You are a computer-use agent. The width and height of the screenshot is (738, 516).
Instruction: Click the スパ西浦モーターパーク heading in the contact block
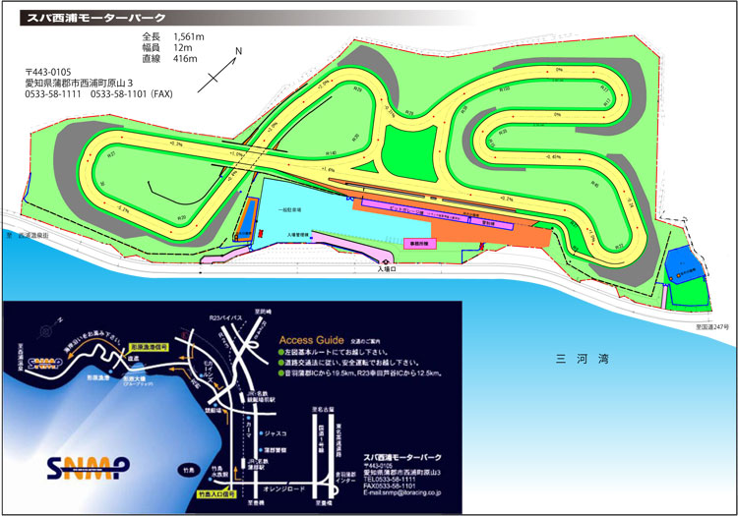coord(402,457)
